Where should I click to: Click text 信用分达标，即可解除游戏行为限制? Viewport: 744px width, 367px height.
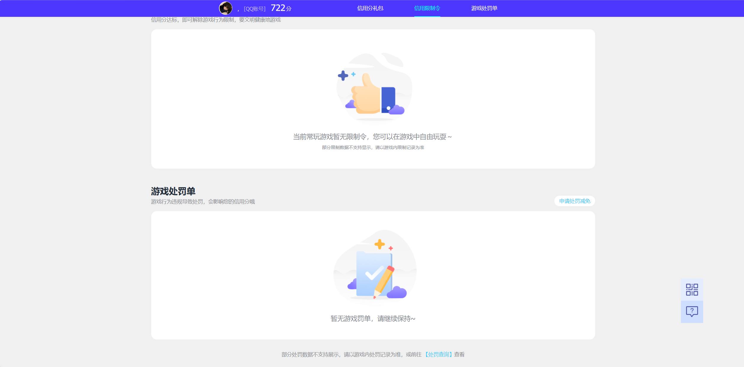tap(192, 20)
